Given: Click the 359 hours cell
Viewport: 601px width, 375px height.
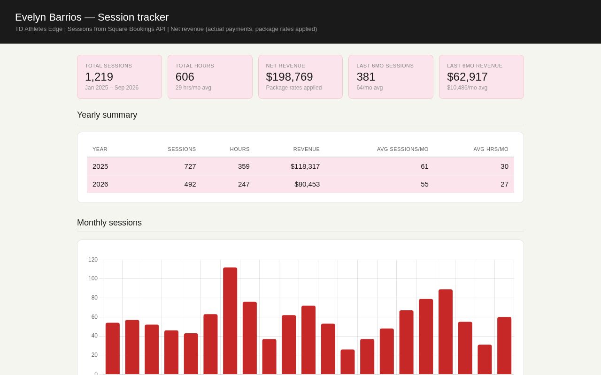Looking at the screenshot, I should pyautogui.click(x=244, y=166).
